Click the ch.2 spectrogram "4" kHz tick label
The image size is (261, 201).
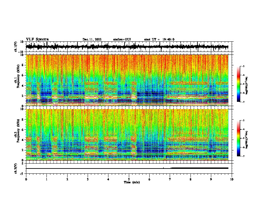[23, 140]
